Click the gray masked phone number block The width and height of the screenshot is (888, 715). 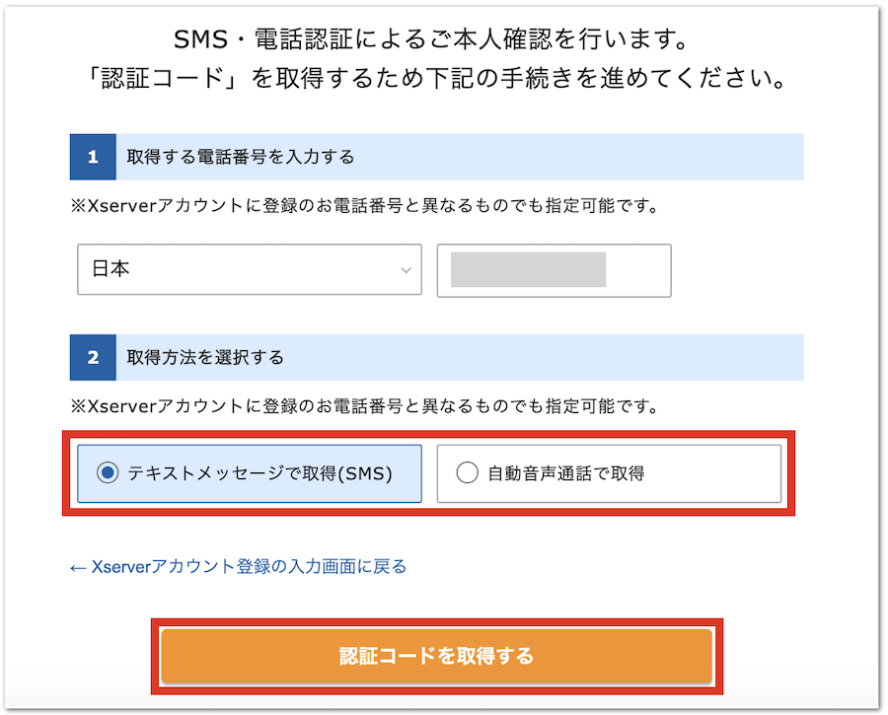[x=528, y=270]
